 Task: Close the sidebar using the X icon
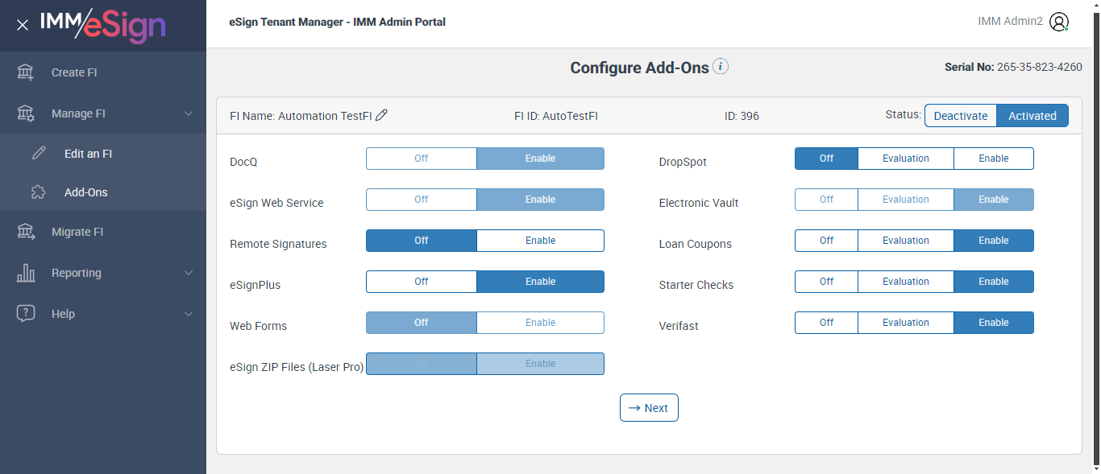pos(23,25)
